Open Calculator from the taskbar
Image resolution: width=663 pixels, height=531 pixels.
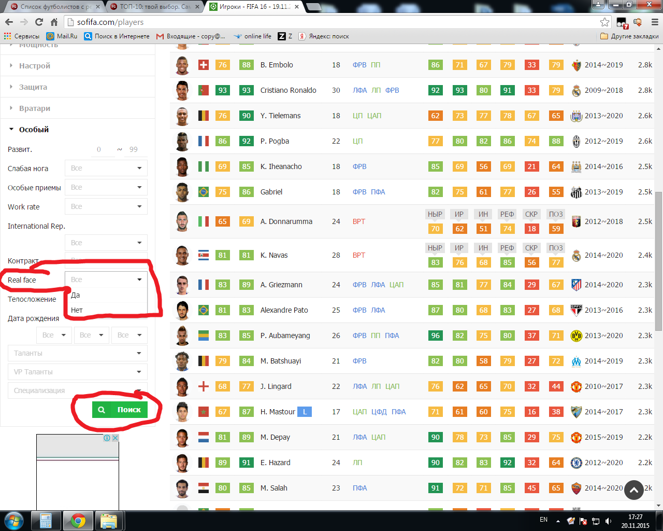(46, 521)
